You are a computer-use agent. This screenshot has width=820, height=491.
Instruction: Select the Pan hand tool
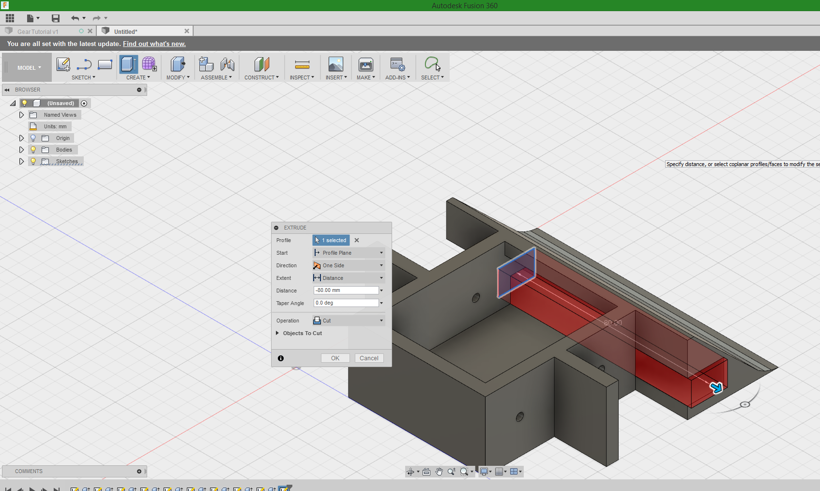[439, 472]
